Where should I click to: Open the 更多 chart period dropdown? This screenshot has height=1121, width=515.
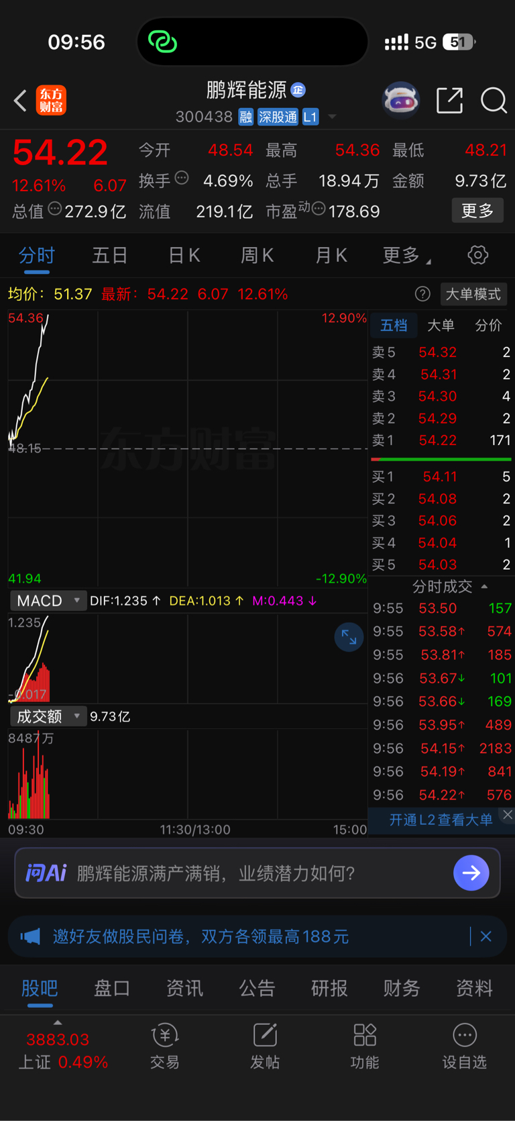click(x=406, y=255)
